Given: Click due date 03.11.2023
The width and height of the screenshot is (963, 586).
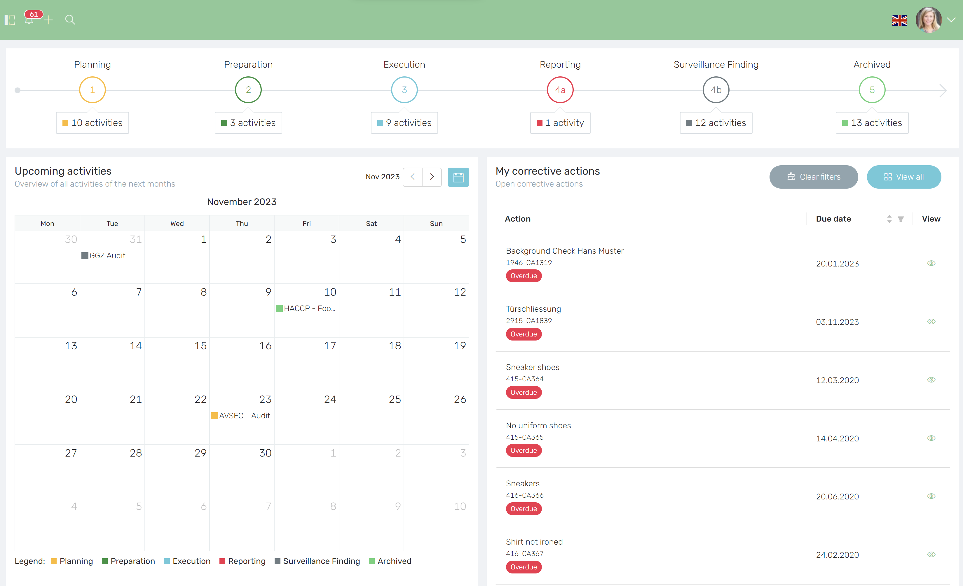Looking at the screenshot, I should pyautogui.click(x=837, y=322).
